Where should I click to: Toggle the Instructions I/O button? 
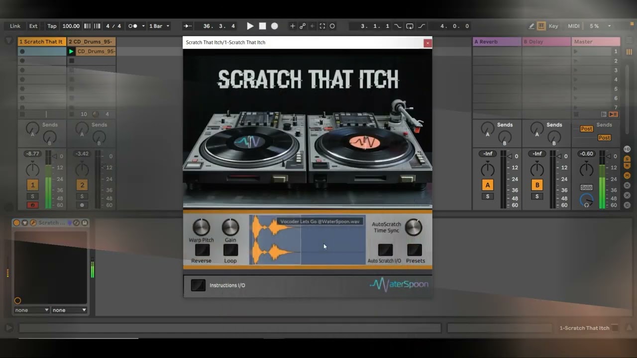point(198,285)
